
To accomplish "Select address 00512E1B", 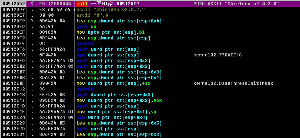I will coord(14,106).
